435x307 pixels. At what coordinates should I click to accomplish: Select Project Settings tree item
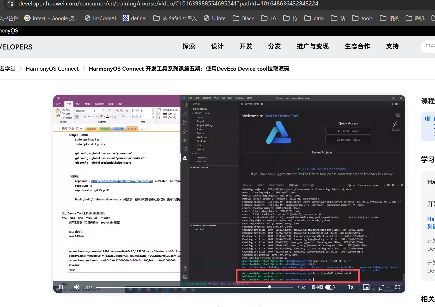[x=205, y=125]
